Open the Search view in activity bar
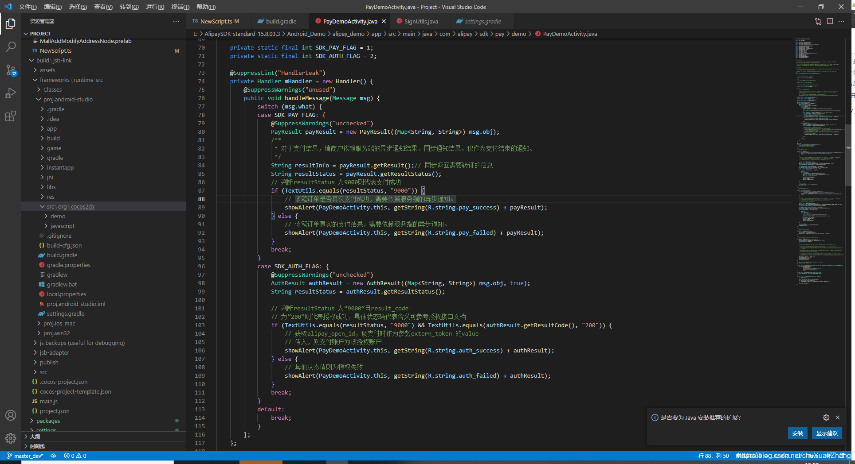 pos(11,46)
